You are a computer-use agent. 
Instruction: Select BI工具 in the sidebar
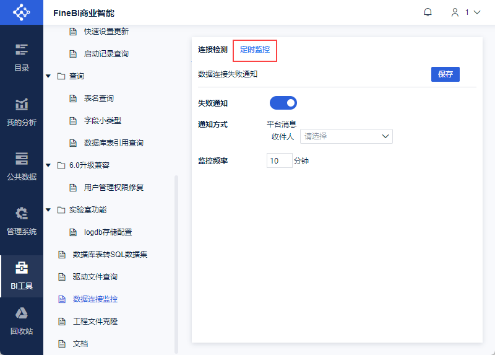click(22, 276)
